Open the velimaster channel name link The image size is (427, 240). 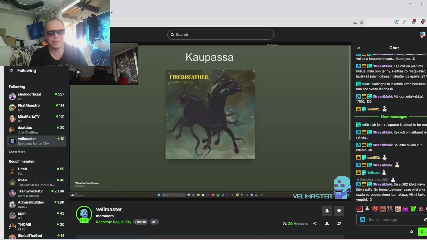coord(109,209)
